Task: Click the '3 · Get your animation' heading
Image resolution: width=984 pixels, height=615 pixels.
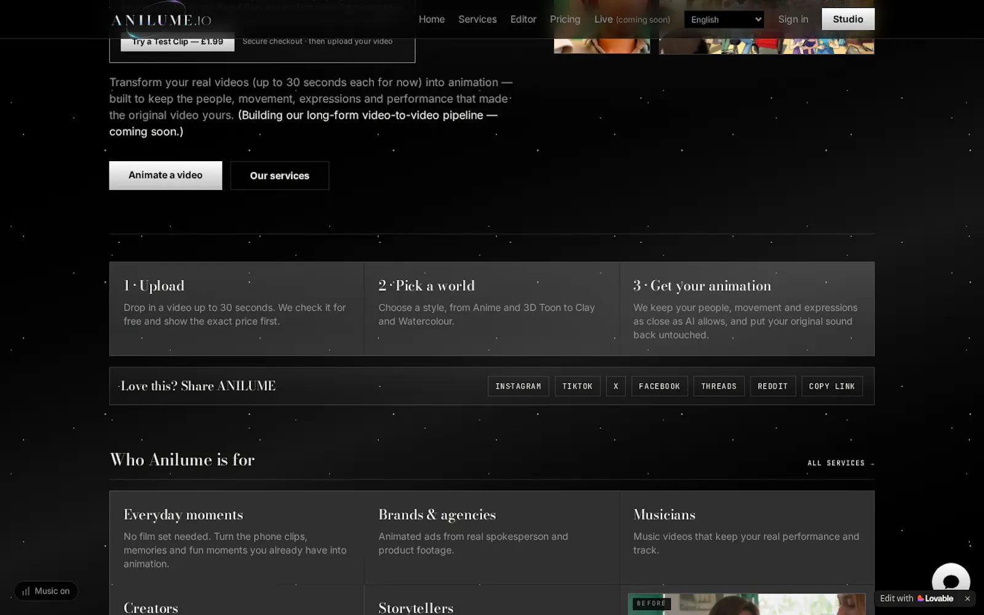Action: (702, 286)
